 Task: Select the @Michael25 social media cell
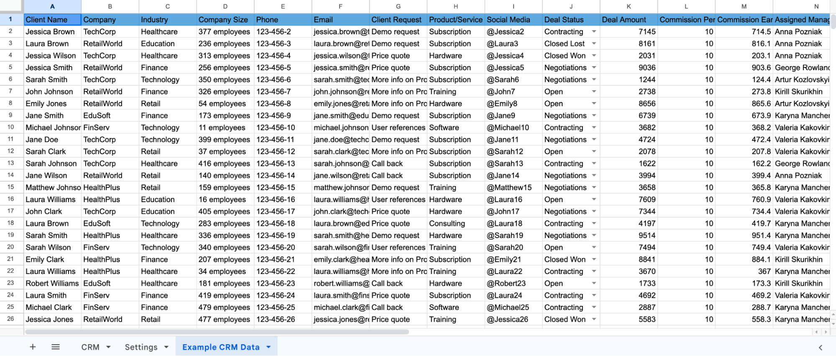click(514, 307)
